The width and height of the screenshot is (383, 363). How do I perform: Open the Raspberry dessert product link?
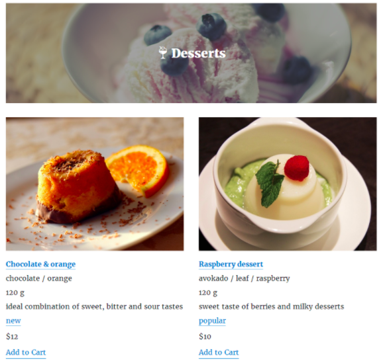click(231, 264)
